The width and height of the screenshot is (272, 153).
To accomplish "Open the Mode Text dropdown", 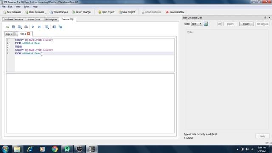I will [x=196, y=24].
